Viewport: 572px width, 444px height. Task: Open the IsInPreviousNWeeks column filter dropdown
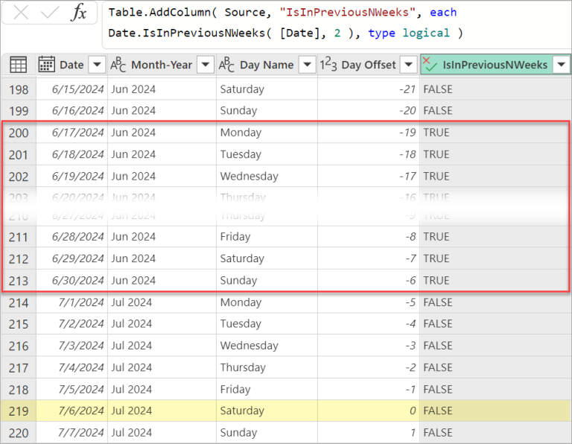point(561,65)
